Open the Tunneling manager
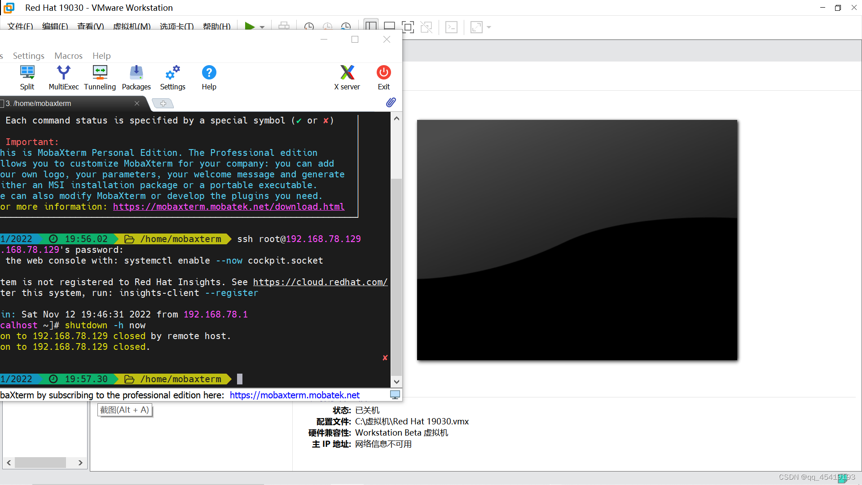862x485 pixels. [x=100, y=78]
